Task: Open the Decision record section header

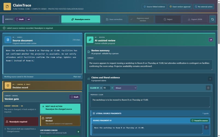Action: (42, 86)
